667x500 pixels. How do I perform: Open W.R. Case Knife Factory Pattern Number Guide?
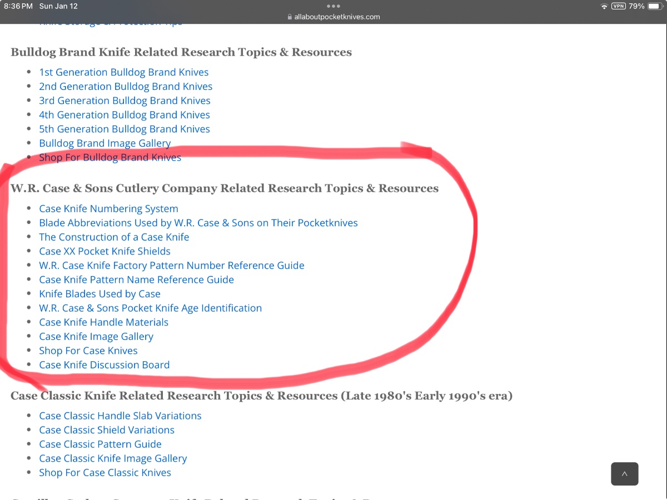(x=172, y=266)
